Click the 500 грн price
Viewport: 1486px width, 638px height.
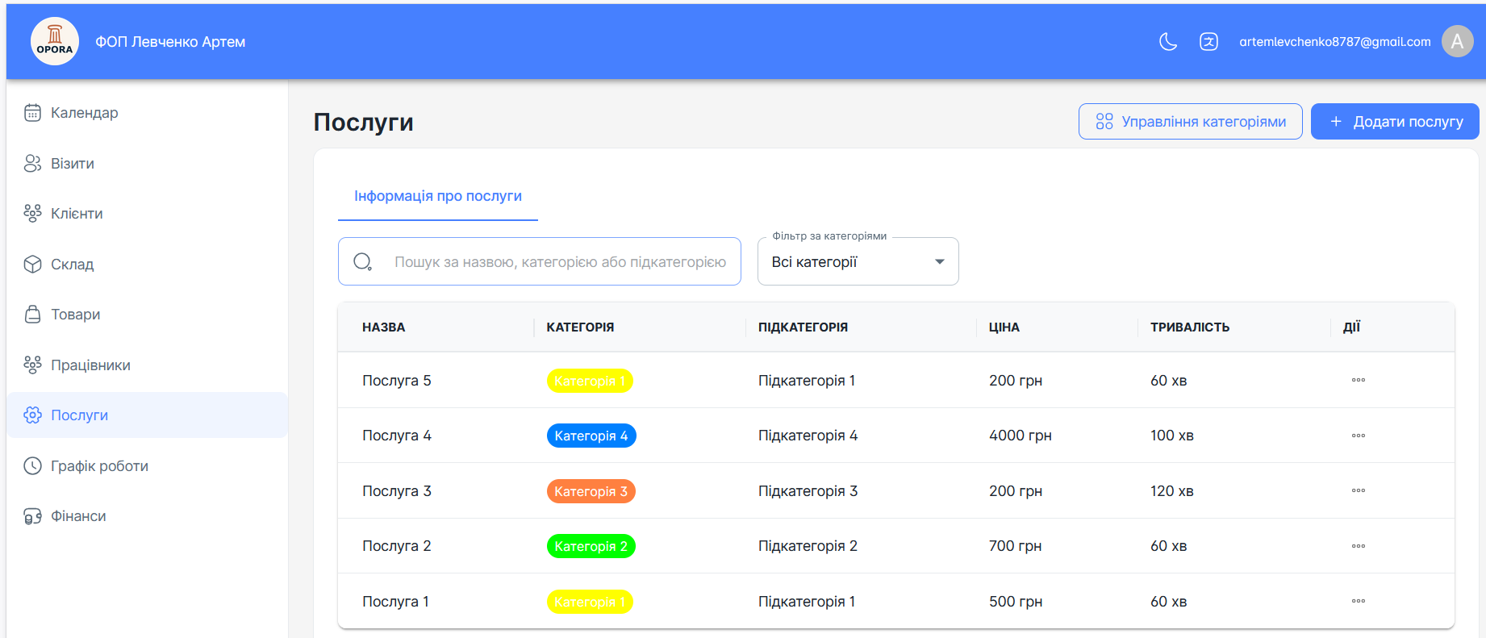(x=1016, y=602)
